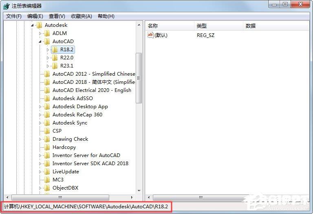Click the R23.1 folder icon
The height and width of the screenshot is (214, 313).
55,66
